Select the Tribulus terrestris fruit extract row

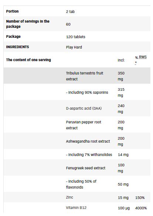click(77, 76)
